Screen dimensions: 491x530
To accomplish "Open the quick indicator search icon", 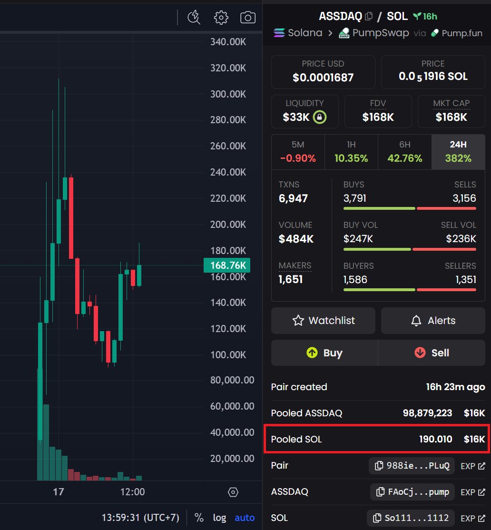I will [194, 17].
